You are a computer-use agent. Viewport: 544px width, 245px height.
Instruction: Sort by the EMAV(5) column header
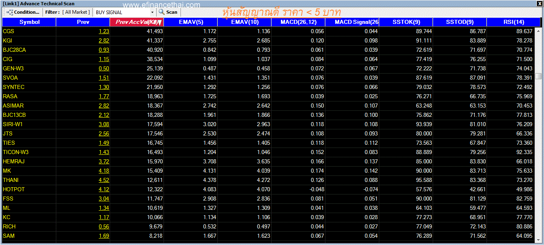[x=191, y=22]
